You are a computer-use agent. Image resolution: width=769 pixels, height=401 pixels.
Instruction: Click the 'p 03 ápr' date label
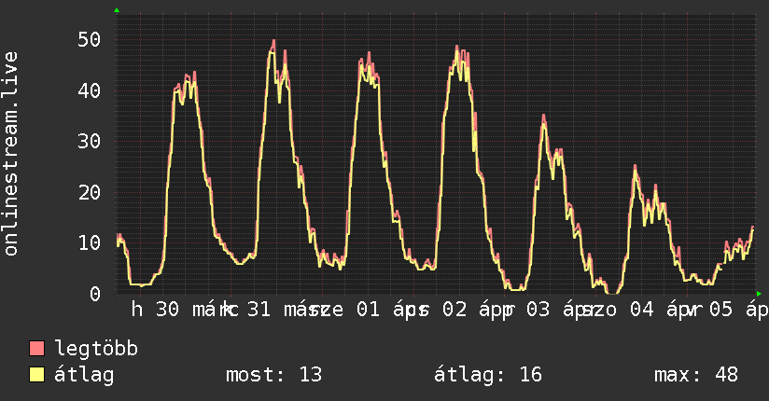pos(549,310)
